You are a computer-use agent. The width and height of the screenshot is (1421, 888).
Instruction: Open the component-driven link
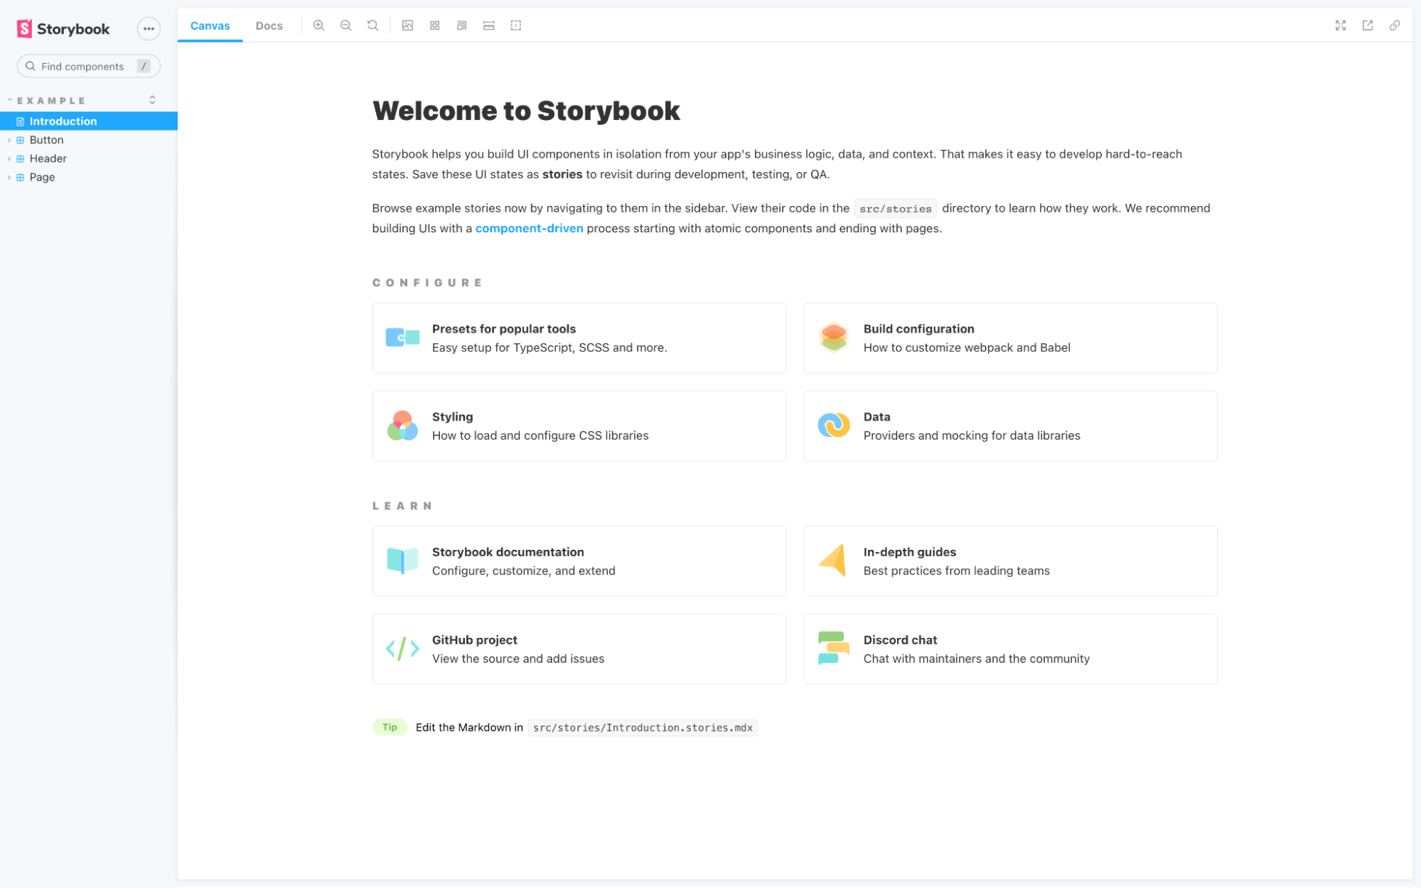pos(529,228)
